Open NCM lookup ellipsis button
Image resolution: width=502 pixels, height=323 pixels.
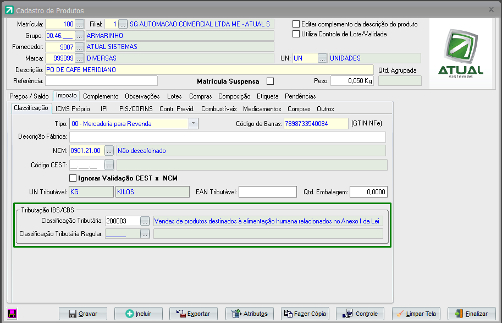tap(109, 151)
